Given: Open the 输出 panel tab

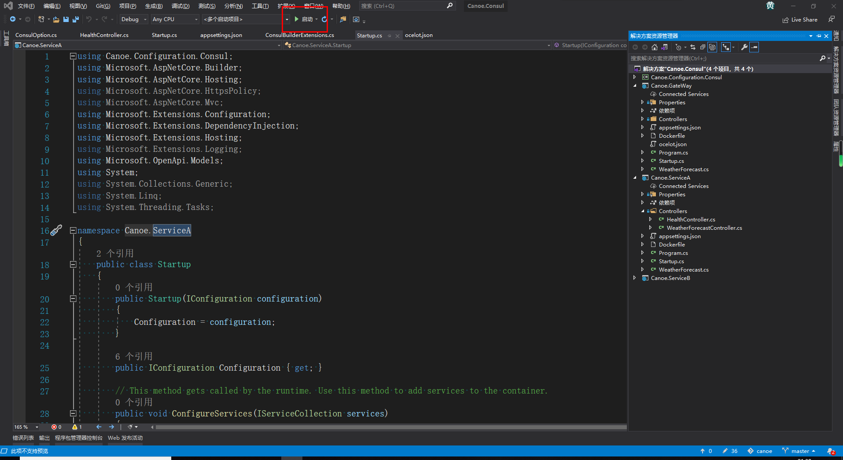Looking at the screenshot, I should coord(44,438).
